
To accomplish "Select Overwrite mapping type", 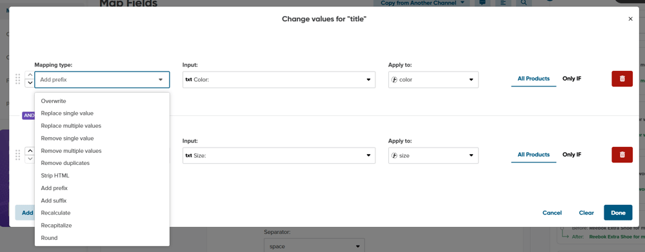I will (102, 101).
